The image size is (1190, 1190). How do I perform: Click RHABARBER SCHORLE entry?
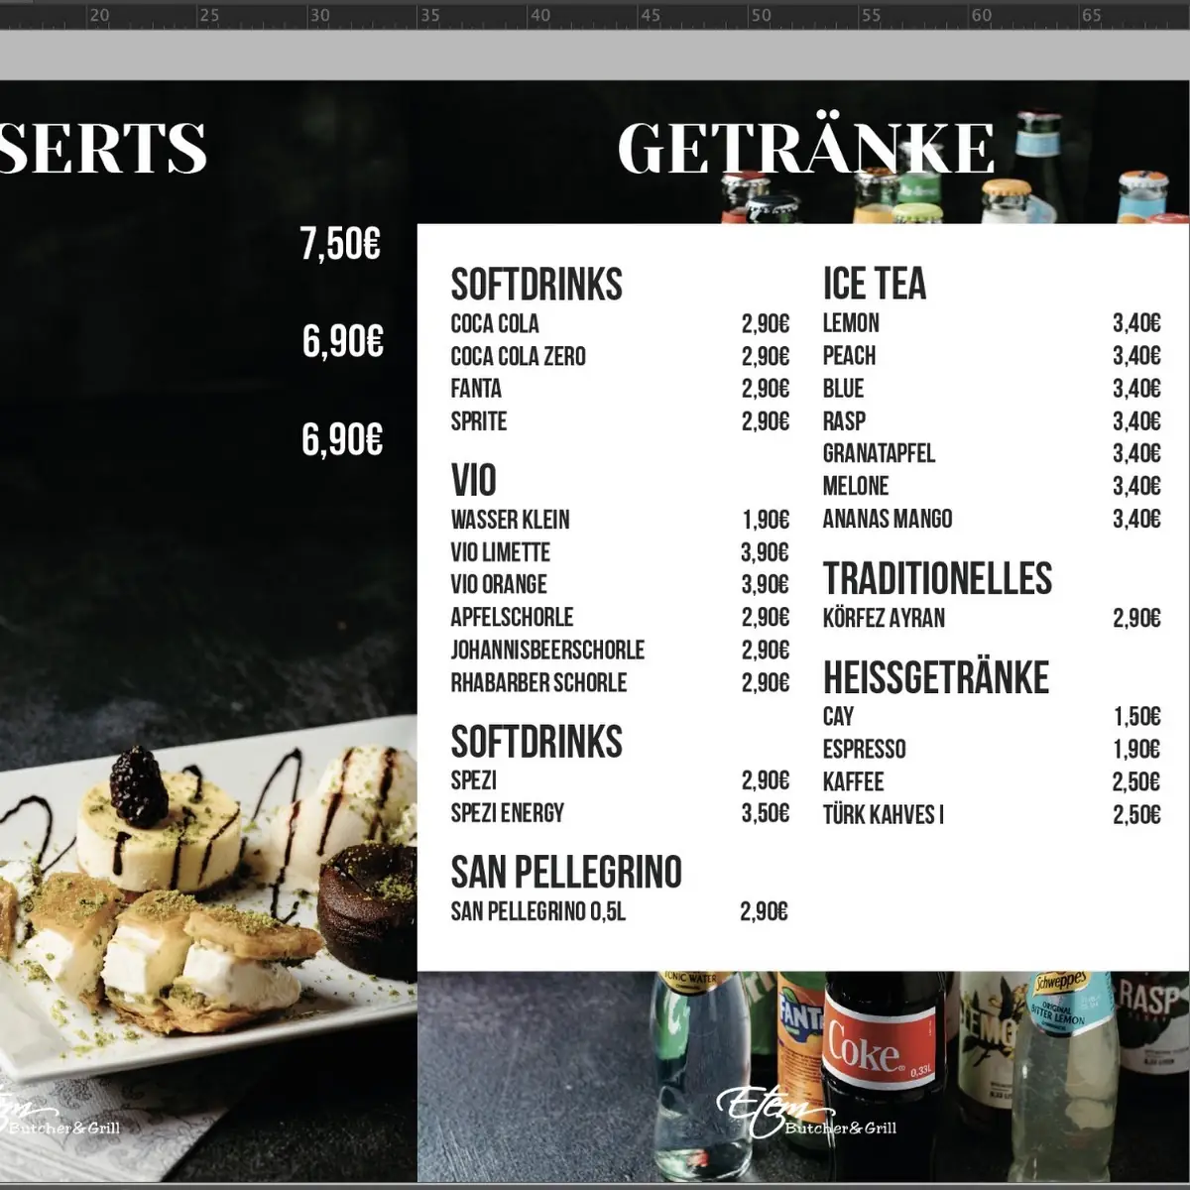point(538,682)
